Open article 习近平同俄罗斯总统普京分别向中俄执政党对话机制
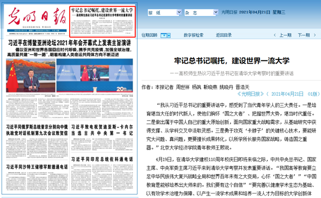321x198 pixels. (37, 130)
